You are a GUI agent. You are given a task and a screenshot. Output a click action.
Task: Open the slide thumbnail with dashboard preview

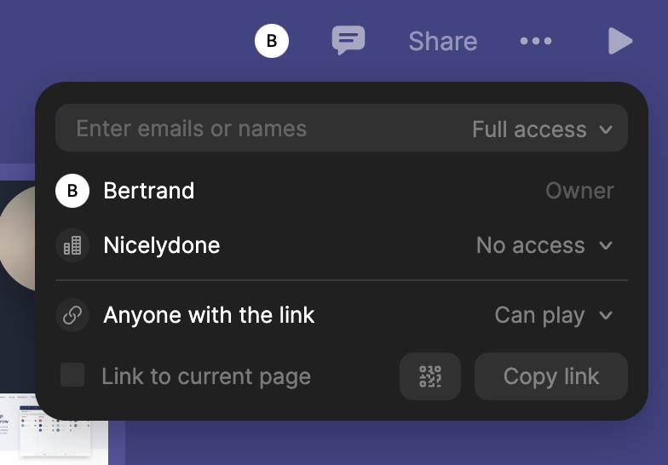tap(55, 429)
